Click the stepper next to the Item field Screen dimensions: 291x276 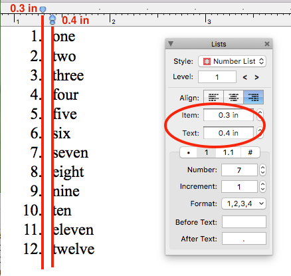tap(260, 115)
